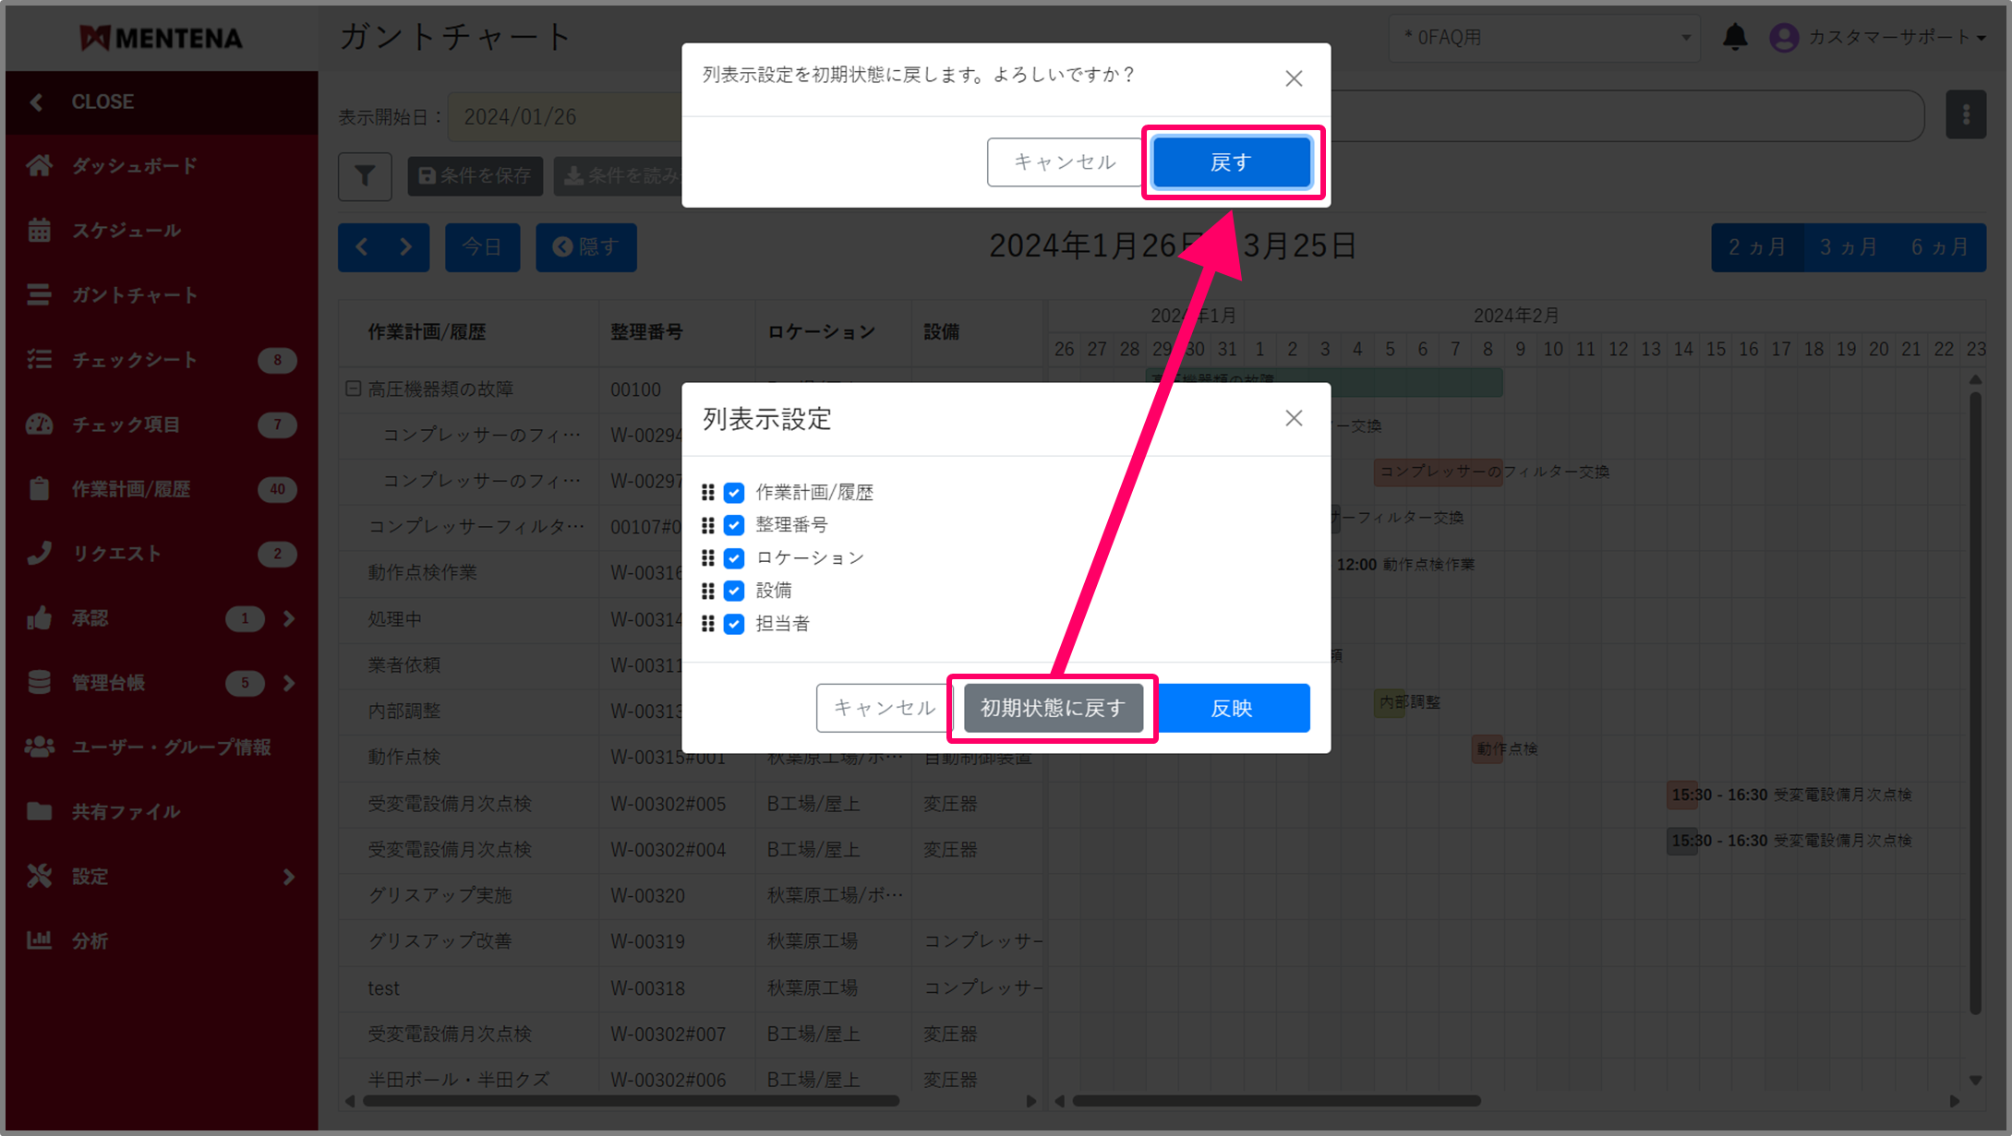The height and width of the screenshot is (1136, 2012).
Task: Click the notification bell icon
Action: 1735,37
